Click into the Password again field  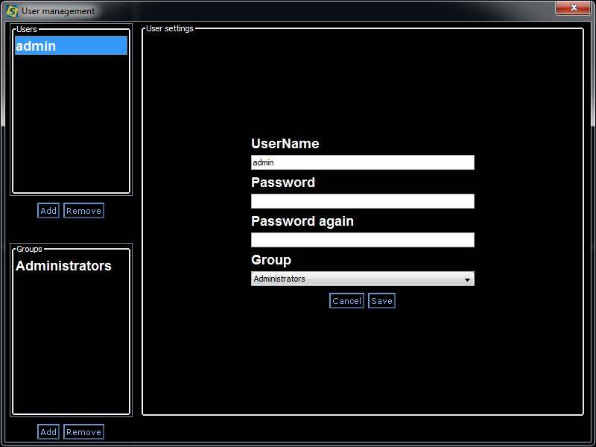click(362, 240)
